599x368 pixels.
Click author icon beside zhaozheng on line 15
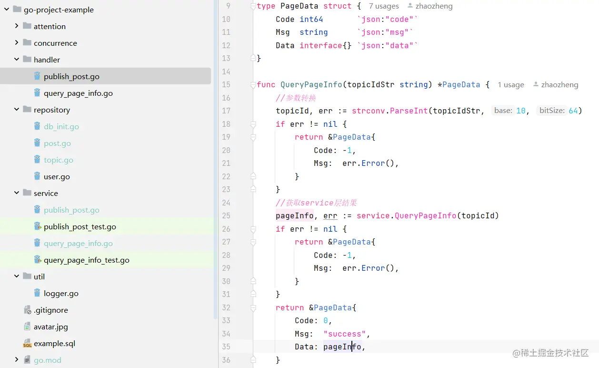click(536, 84)
